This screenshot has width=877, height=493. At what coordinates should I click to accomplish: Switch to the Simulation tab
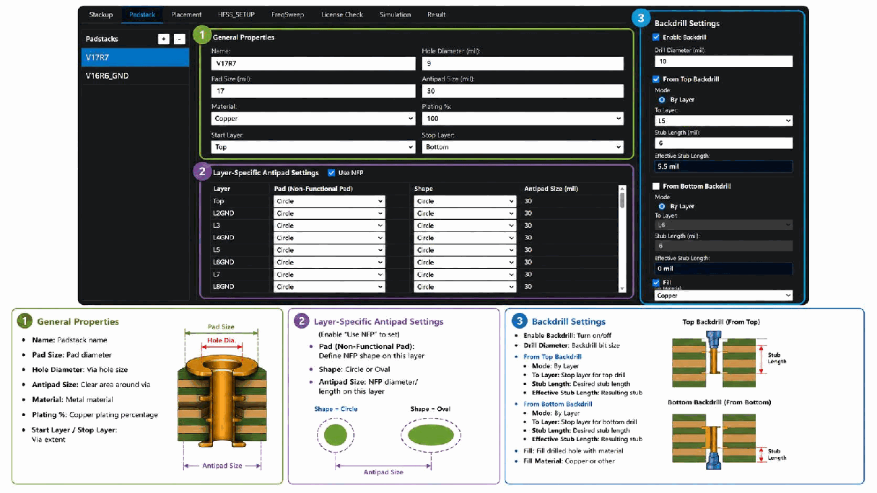click(x=395, y=14)
